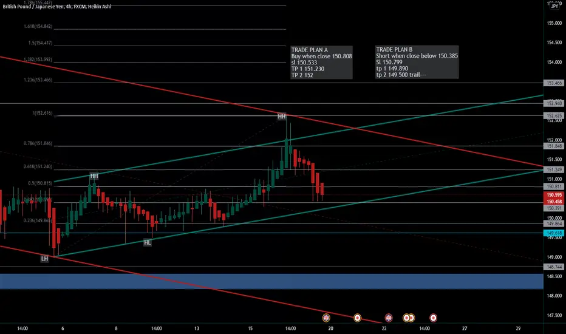Click the '0.618(151.240)' Fibonacci label
The width and height of the screenshot is (566, 334).
coord(38,166)
